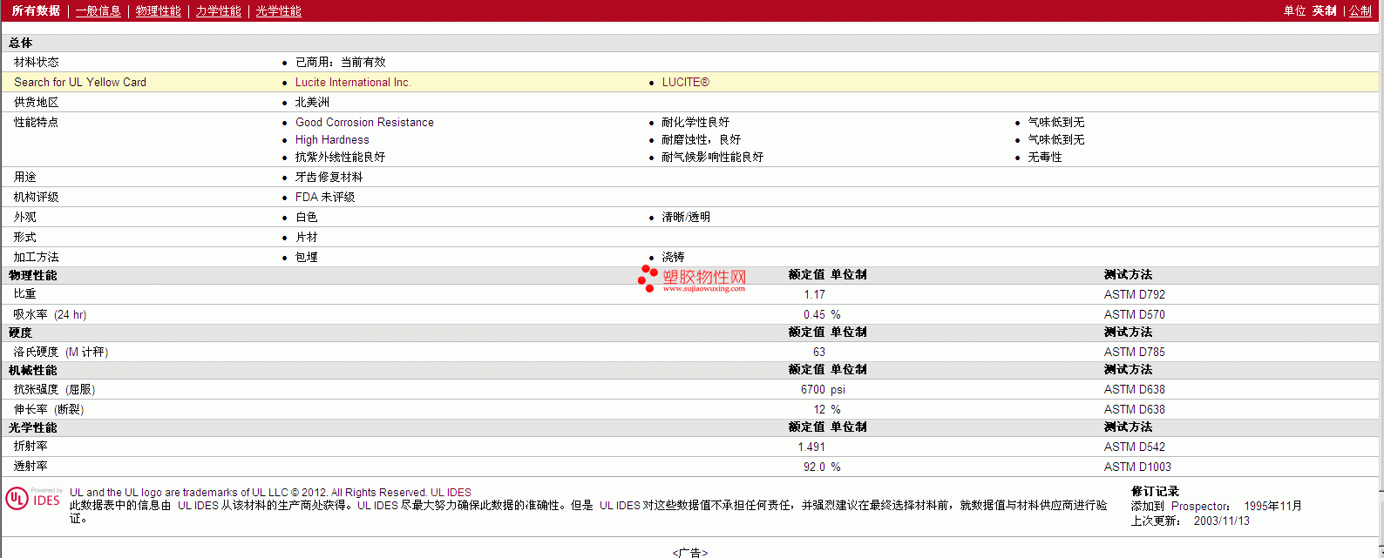Click the 吸水率 (24 hr) property label
Screen dimensions: 1384x558
tap(50, 314)
